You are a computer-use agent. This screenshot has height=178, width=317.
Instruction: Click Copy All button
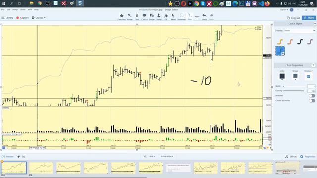(293, 18)
